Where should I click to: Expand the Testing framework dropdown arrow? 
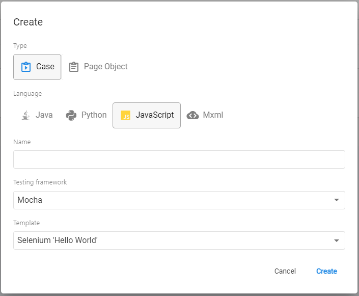coord(336,200)
